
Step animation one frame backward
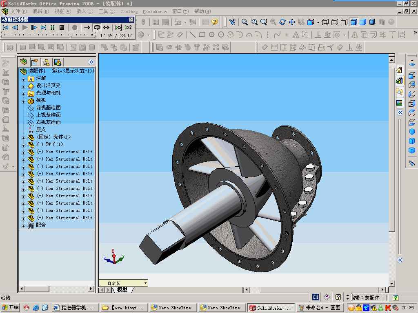(15, 27)
